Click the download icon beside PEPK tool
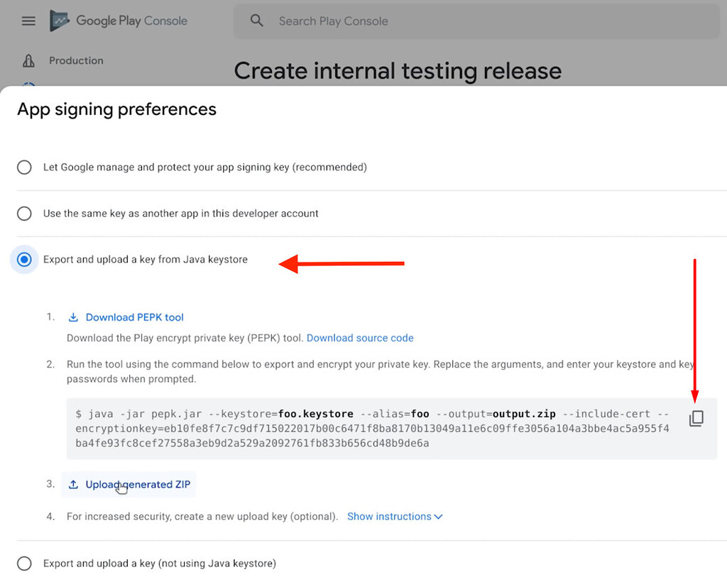 (73, 317)
